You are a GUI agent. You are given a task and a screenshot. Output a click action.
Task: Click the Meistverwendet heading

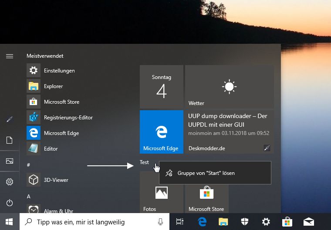coord(45,56)
